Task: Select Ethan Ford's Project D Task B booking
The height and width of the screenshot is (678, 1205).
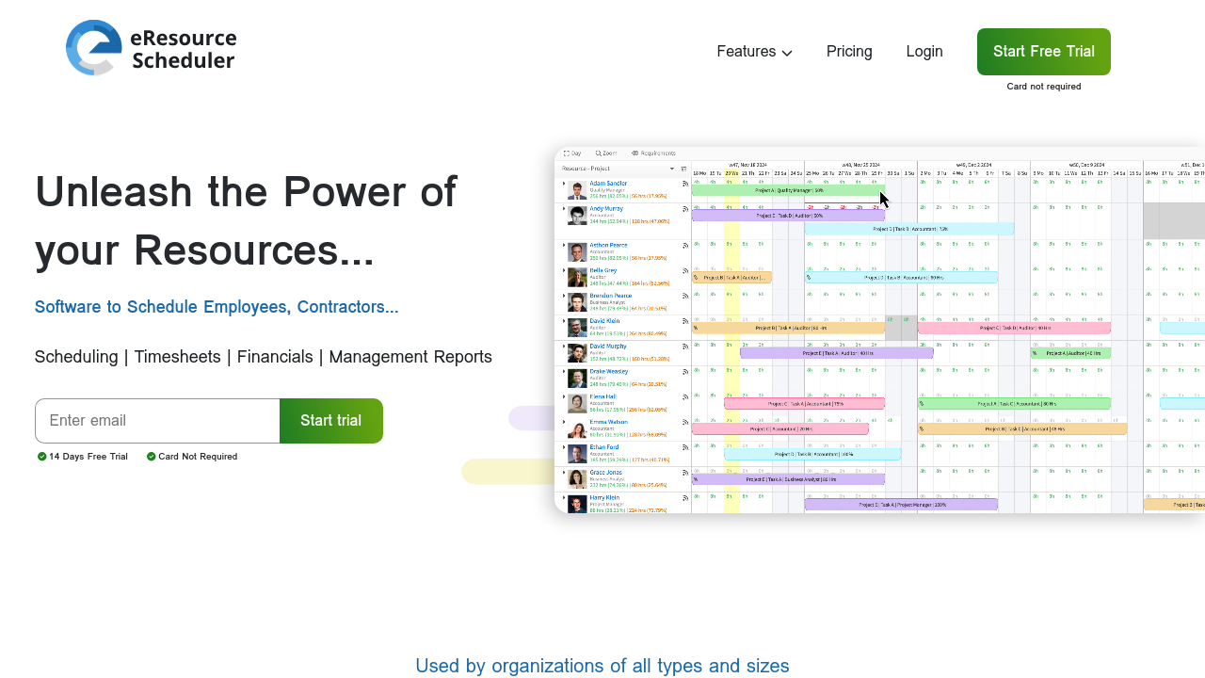Action: (812, 454)
